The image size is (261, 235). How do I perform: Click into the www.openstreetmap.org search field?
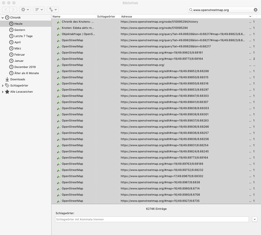click(223, 10)
